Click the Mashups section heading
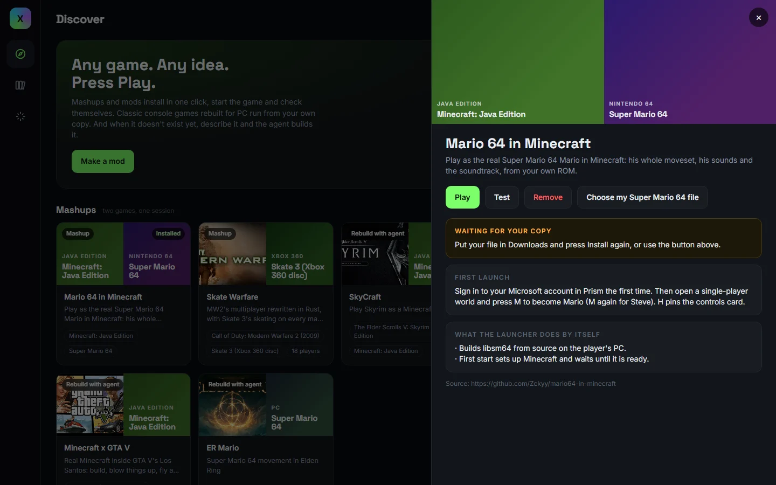Viewport: 776px width, 485px height. click(76, 210)
